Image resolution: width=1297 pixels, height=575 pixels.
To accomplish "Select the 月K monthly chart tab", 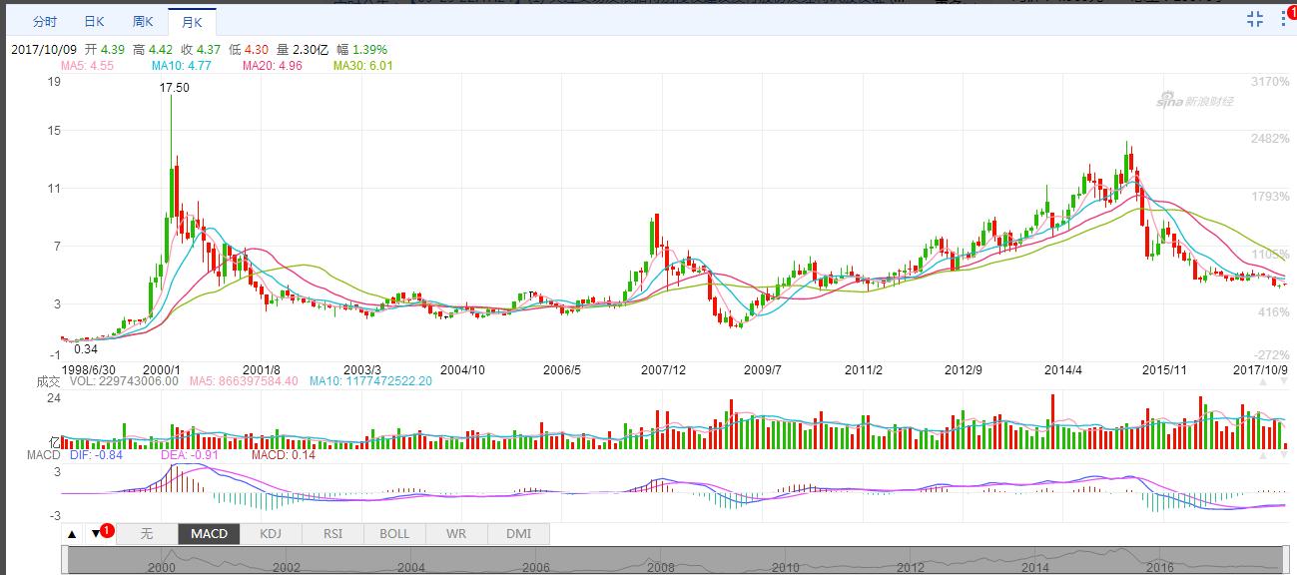I will tap(191, 21).
